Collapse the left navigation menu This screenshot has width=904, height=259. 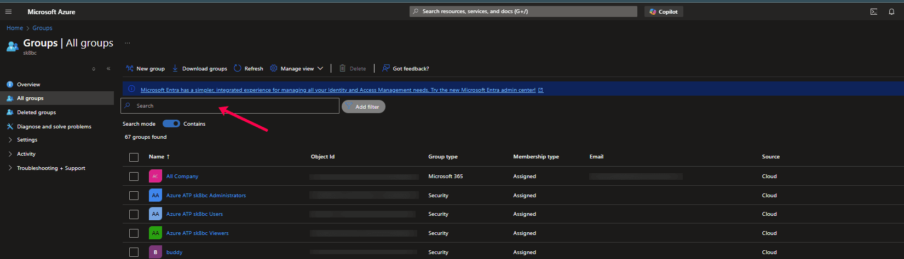tap(108, 69)
